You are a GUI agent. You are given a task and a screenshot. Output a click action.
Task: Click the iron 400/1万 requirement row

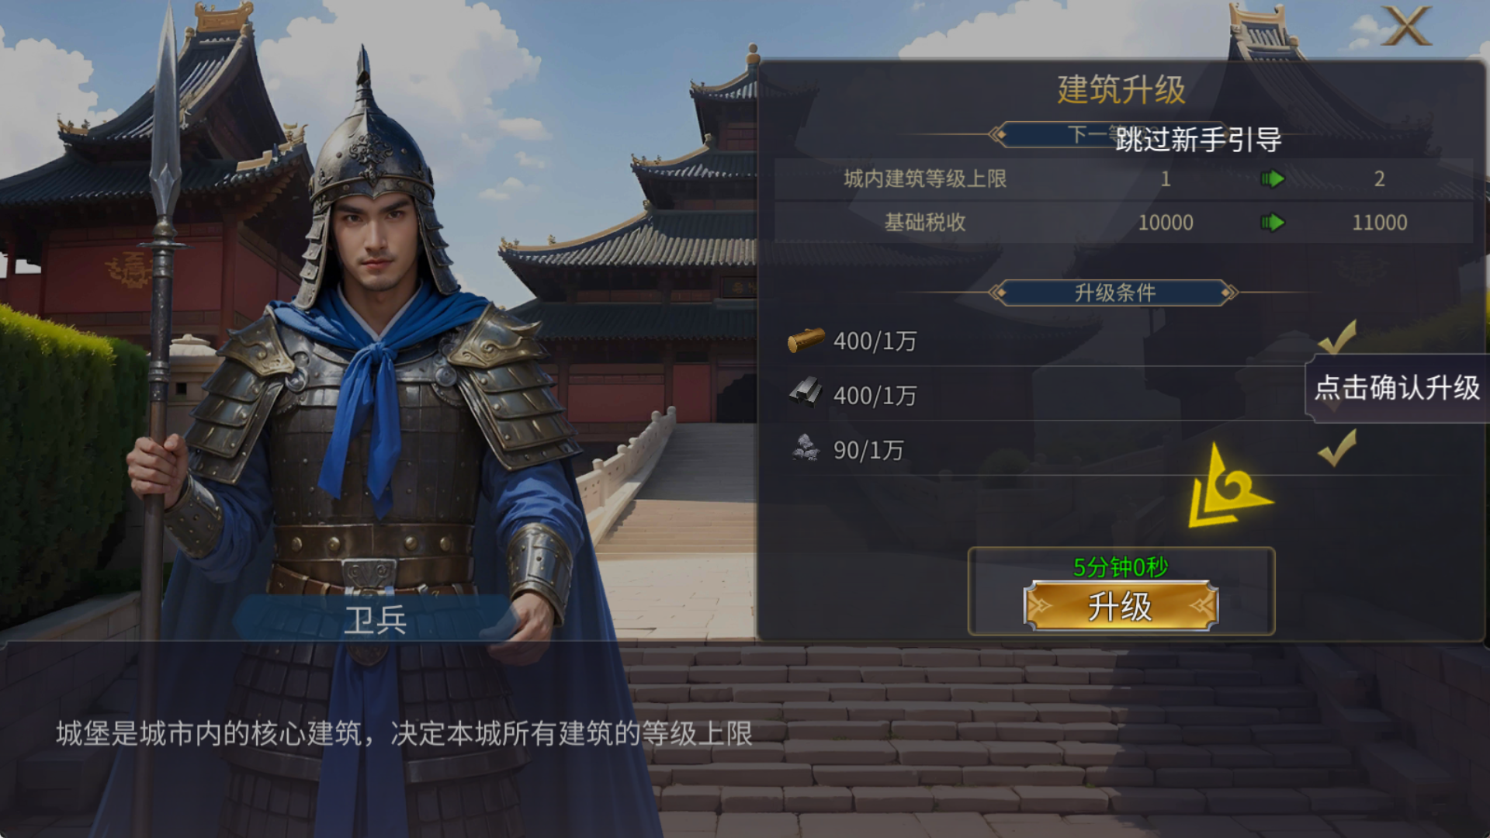tap(1048, 394)
